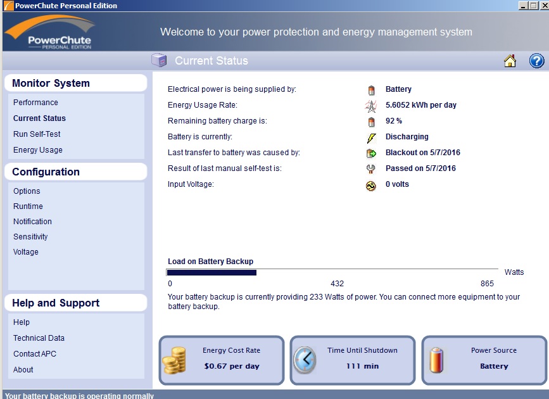Click the 'Load on Battery Backup' heading
The height and width of the screenshot is (399, 549).
(x=210, y=262)
